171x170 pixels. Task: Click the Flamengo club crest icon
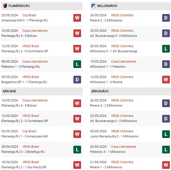tap(5, 6)
